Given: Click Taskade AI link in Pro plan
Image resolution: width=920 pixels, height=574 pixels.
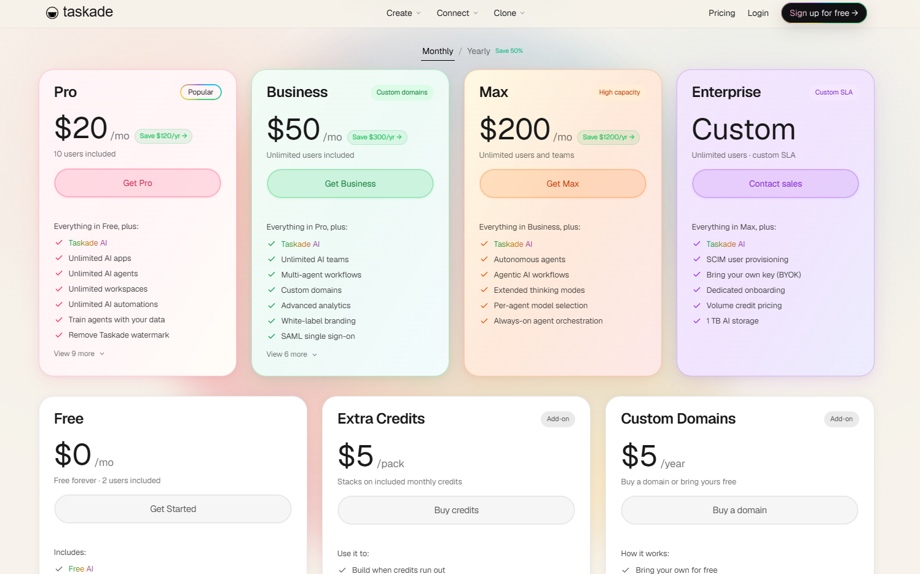Looking at the screenshot, I should click(88, 243).
